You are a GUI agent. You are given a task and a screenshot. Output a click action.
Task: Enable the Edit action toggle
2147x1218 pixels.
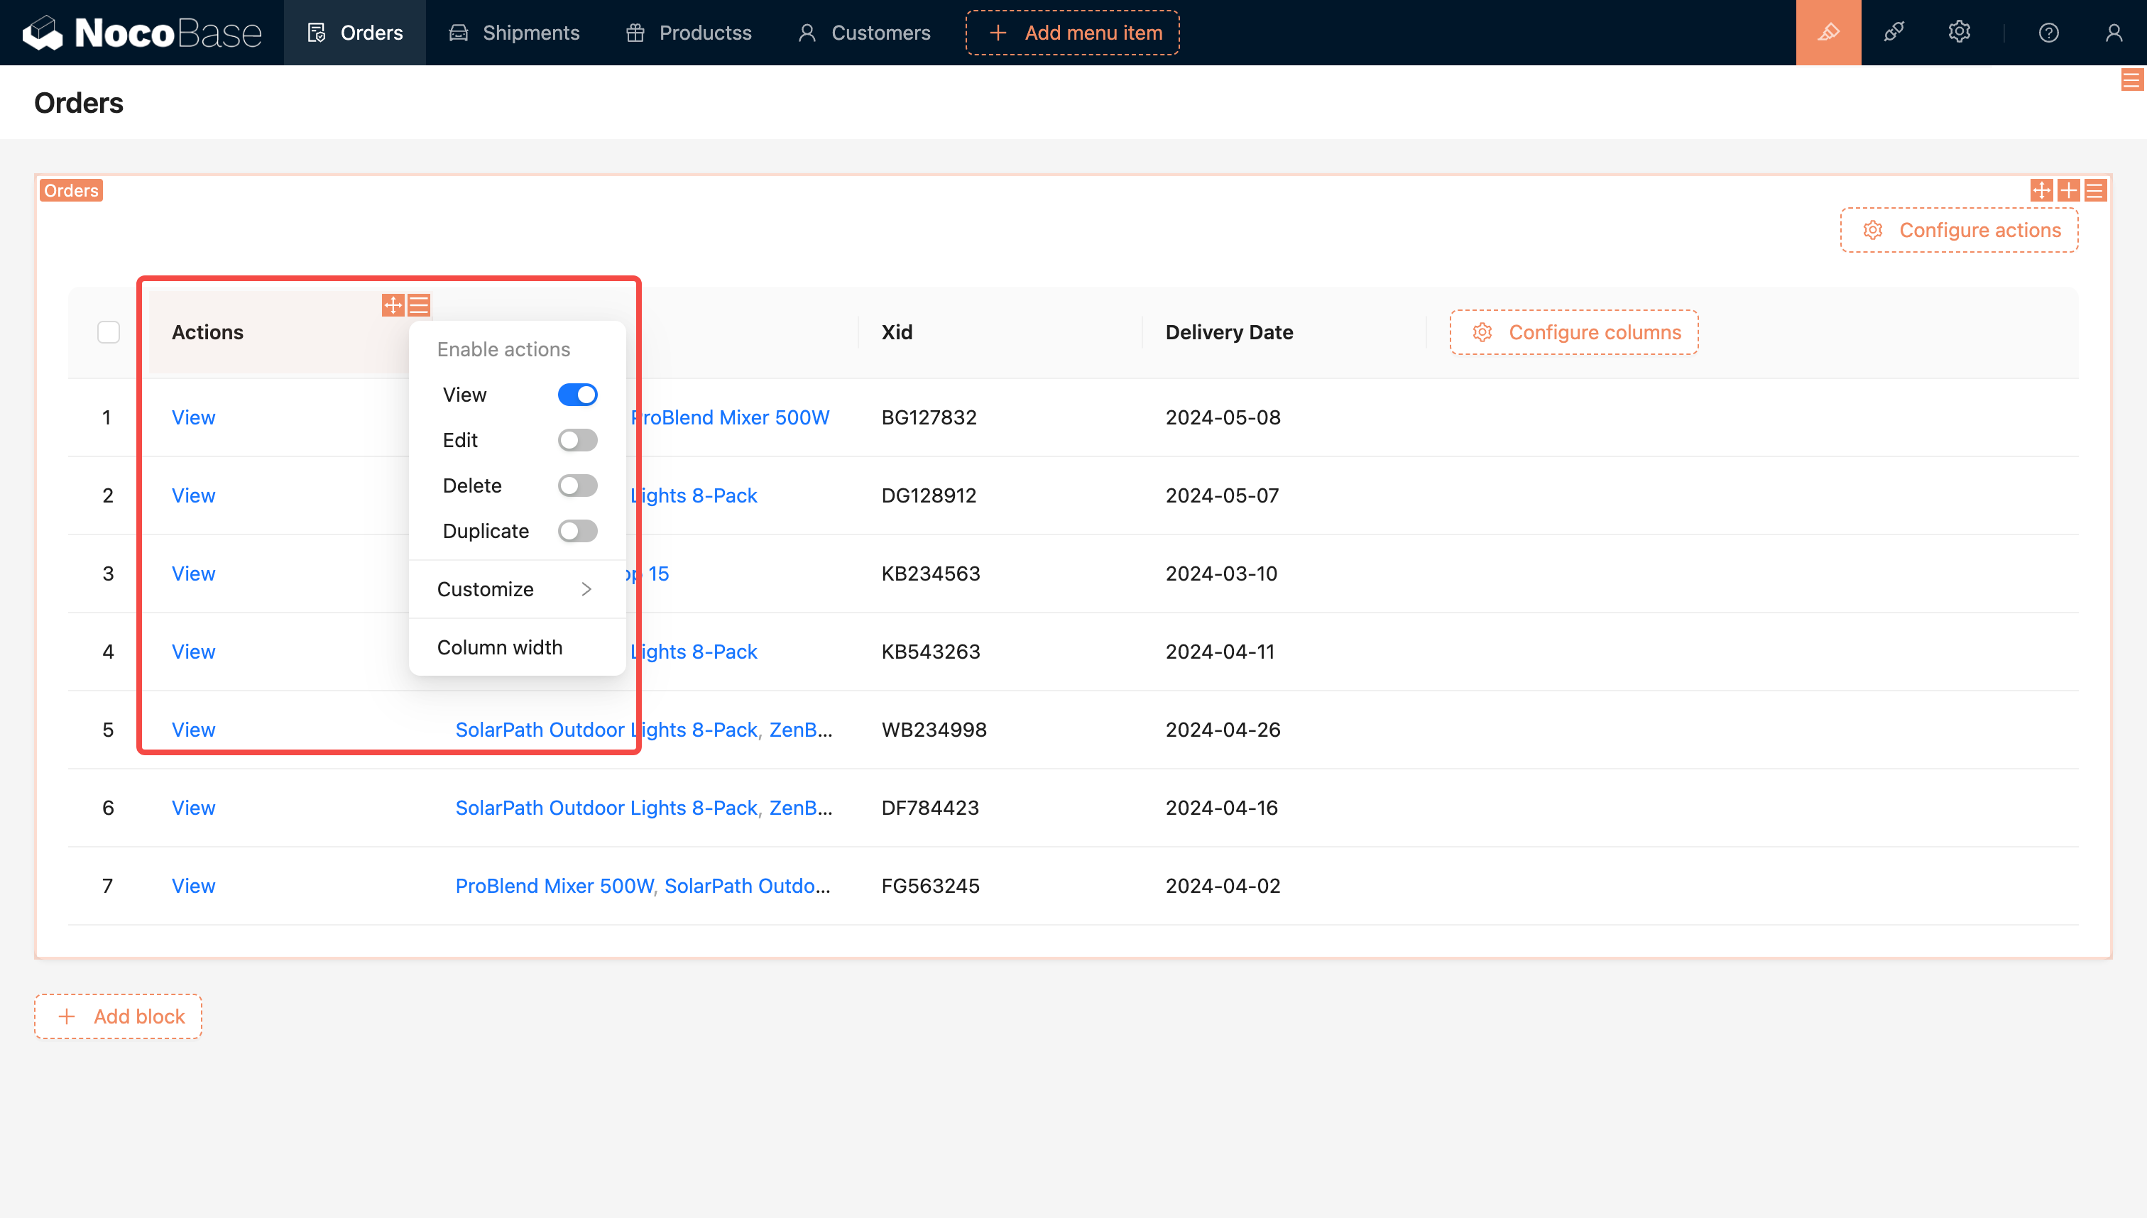click(x=577, y=440)
